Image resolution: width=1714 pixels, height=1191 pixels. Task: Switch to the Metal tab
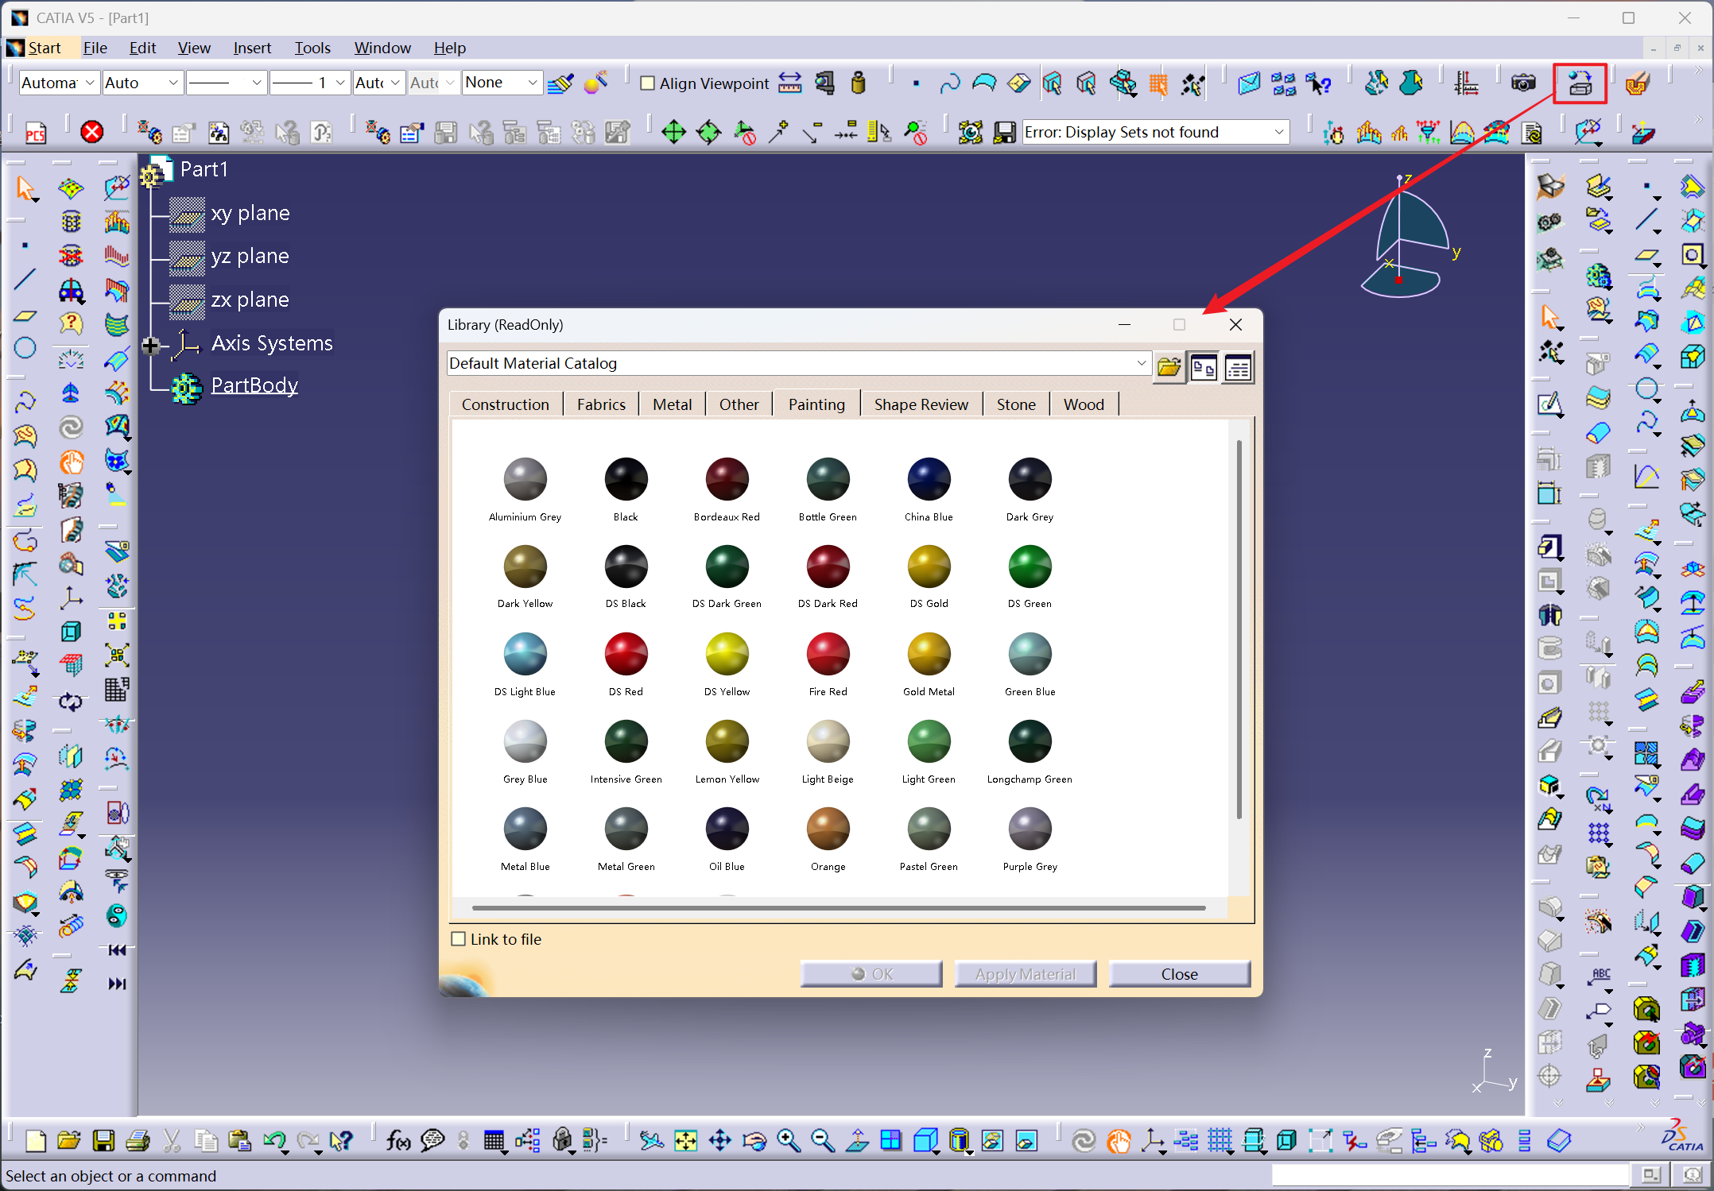click(x=672, y=404)
